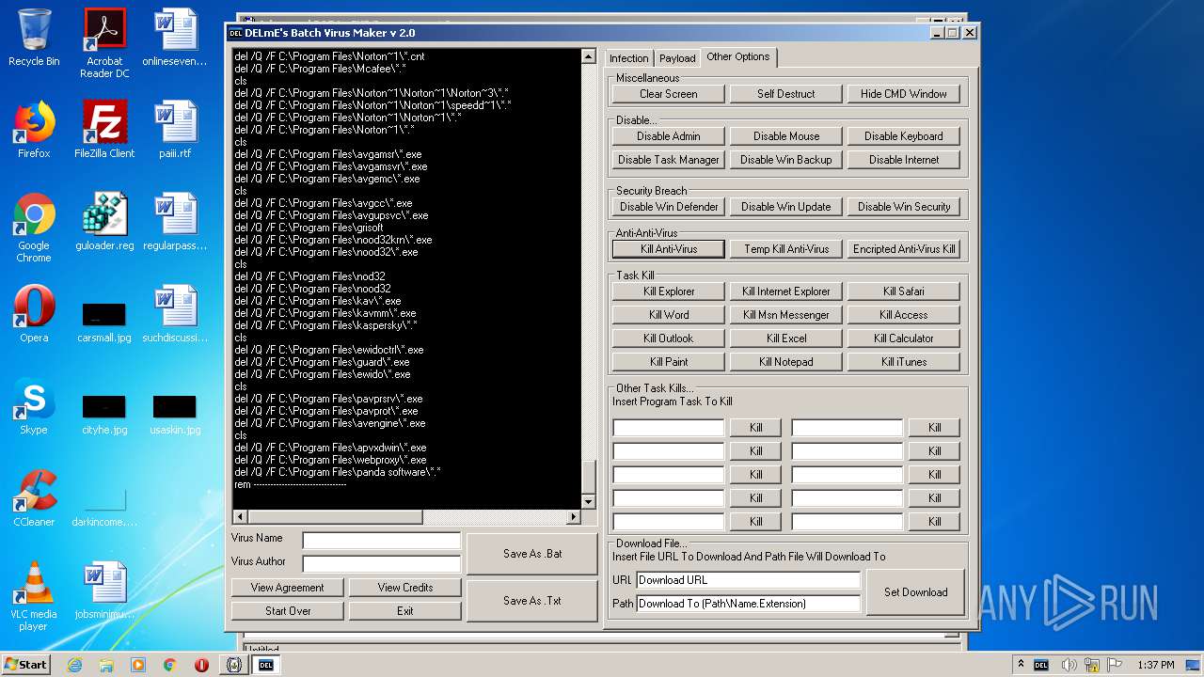The height and width of the screenshot is (677, 1204).
Task: Launch CCleaner desktop shortcut
Action: coord(34,498)
